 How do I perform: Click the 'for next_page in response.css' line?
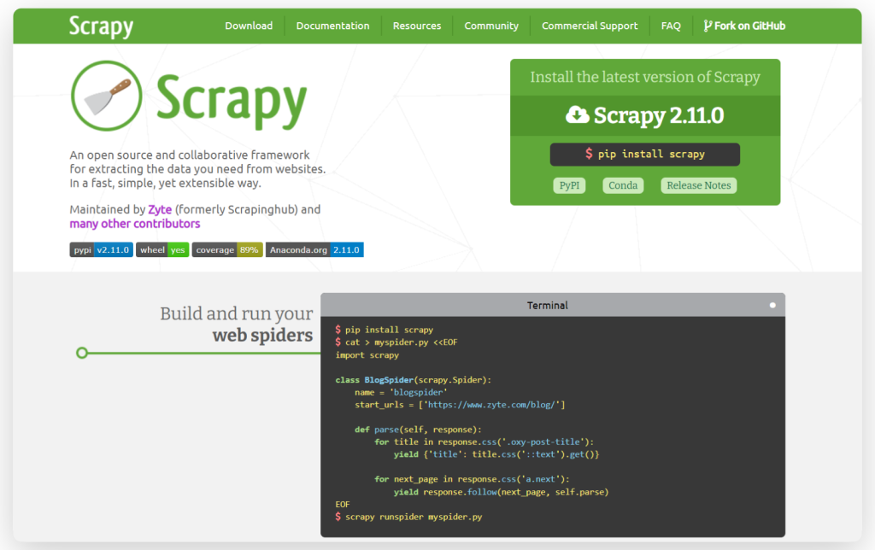pos(472,479)
